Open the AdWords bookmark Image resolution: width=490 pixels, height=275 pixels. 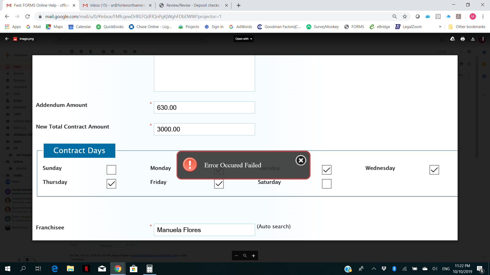coord(240,27)
